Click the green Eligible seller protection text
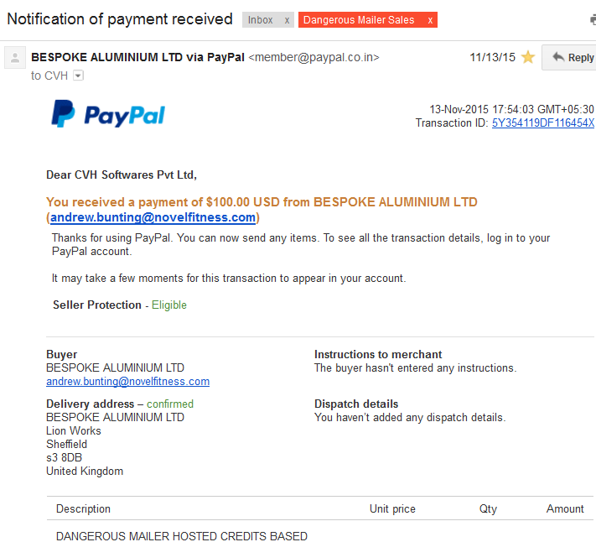The image size is (596, 542). tap(169, 305)
